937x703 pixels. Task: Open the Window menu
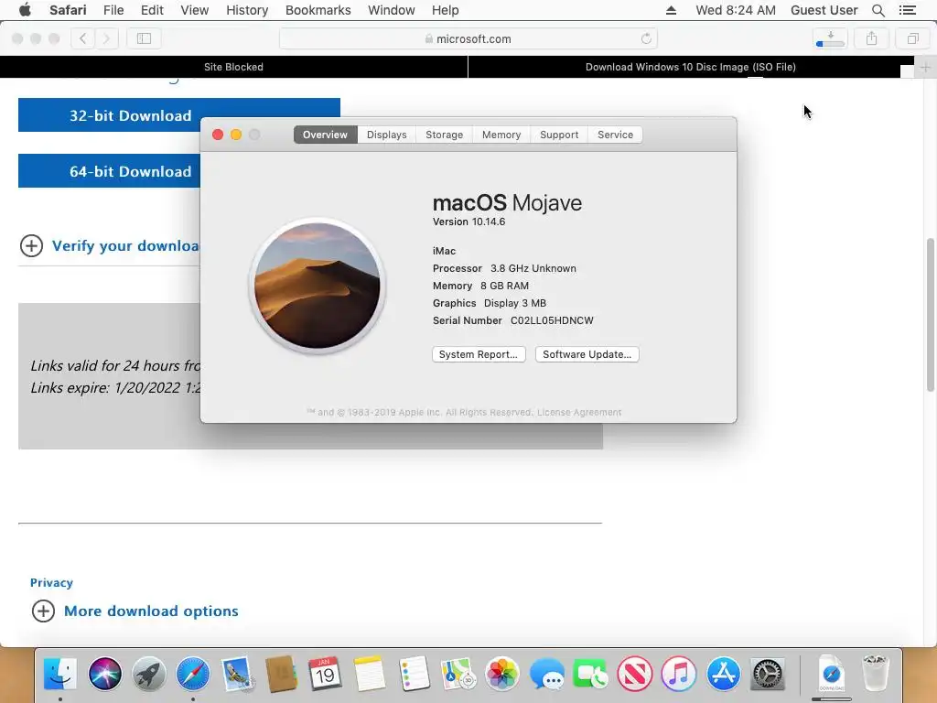click(x=392, y=10)
